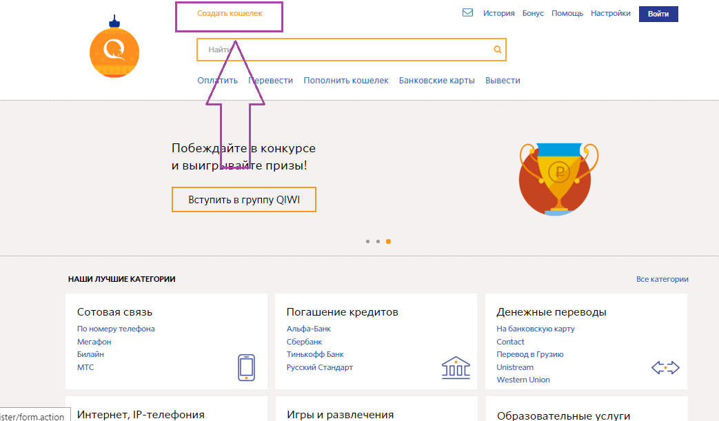Open Игры и развлечения category
719x421 pixels.
coord(341,415)
